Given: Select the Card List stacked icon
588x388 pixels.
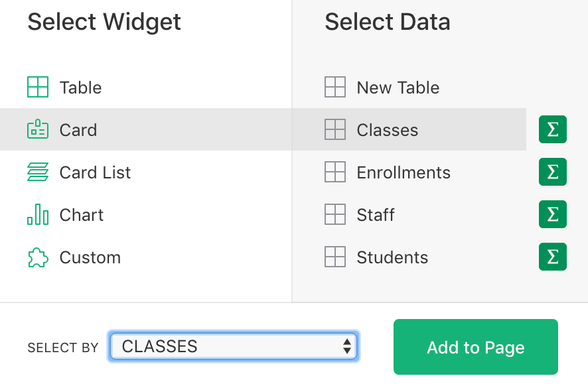Looking at the screenshot, I should (x=39, y=172).
